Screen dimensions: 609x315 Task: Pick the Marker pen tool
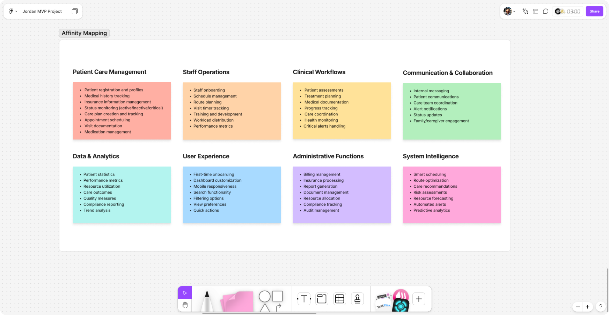207,301
